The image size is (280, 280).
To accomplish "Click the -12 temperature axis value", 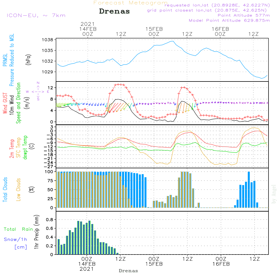I will click(x=48, y=147).
